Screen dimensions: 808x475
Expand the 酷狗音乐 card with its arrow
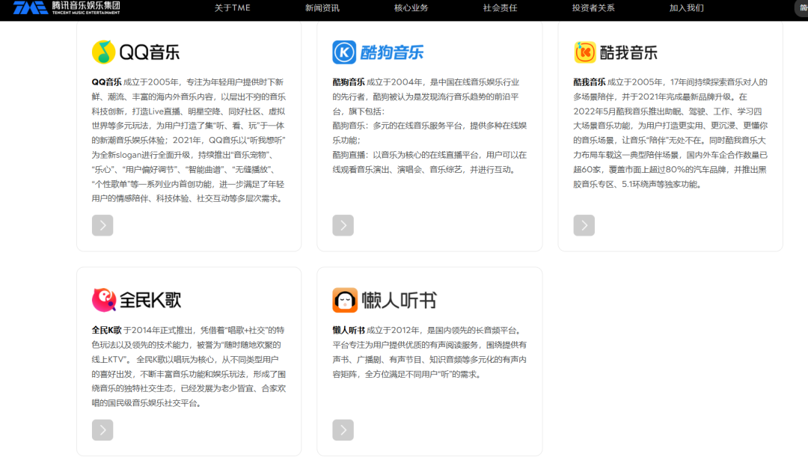tap(343, 224)
